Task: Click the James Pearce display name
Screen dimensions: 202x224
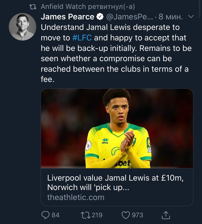Action: point(67,17)
